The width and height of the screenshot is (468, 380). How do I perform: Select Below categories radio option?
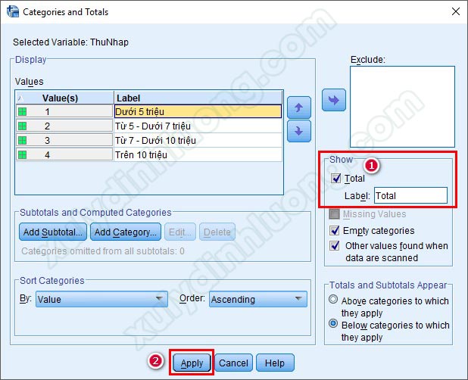(x=333, y=325)
